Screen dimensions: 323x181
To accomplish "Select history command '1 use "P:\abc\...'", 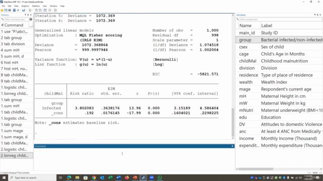I will pos(17,32).
